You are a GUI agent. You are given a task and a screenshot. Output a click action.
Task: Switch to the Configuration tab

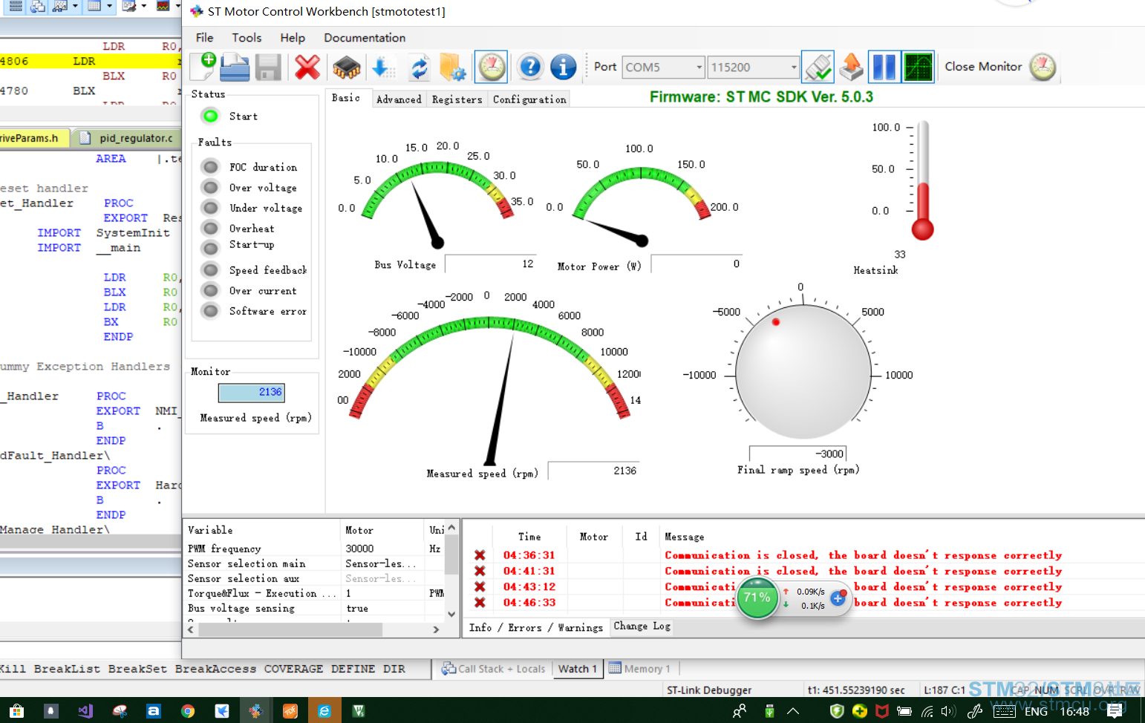[x=529, y=99]
